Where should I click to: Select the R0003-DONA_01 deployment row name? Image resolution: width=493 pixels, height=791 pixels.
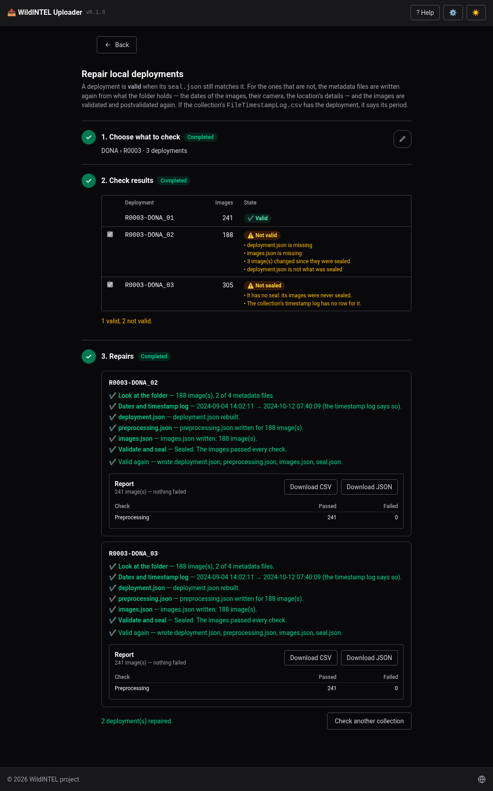pyautogui.click(x=149, y=218)
